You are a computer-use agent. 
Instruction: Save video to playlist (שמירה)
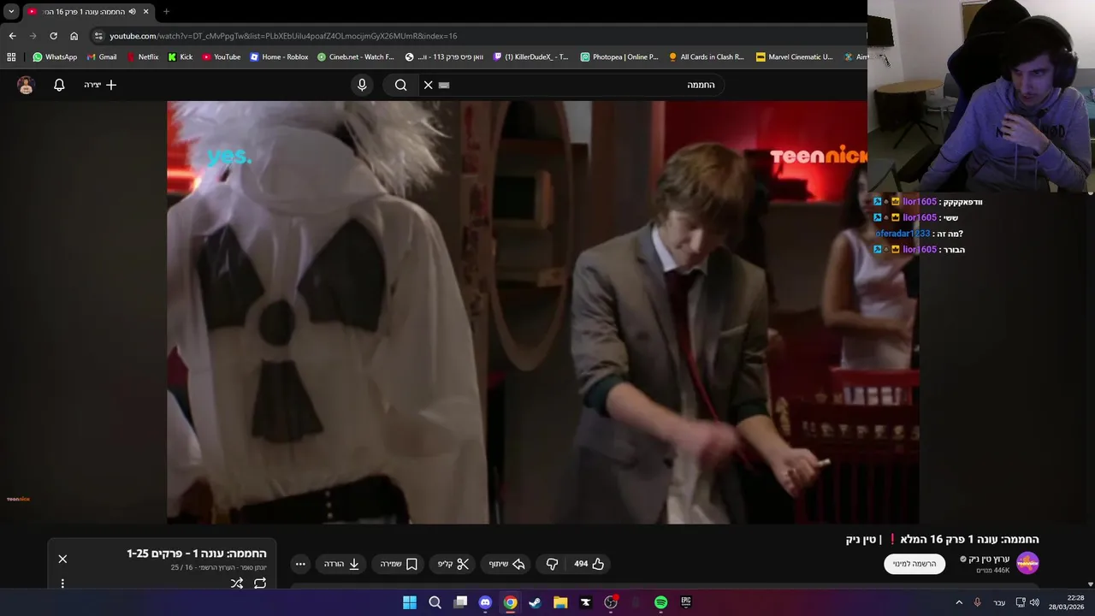click(x=399, y=564)
